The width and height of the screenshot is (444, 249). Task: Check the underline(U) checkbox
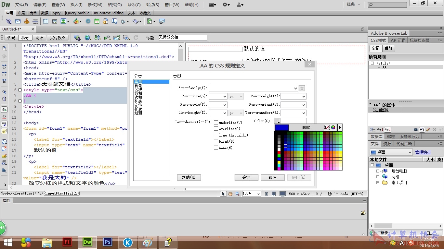pyautogui.click(x=216, y=122)
